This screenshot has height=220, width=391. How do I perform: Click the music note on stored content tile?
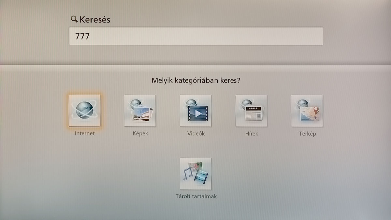pyautogui.click(x=188, y=174)
